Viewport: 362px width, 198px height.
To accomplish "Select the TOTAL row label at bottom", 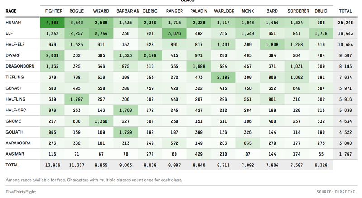I will (x=12, y=166).
